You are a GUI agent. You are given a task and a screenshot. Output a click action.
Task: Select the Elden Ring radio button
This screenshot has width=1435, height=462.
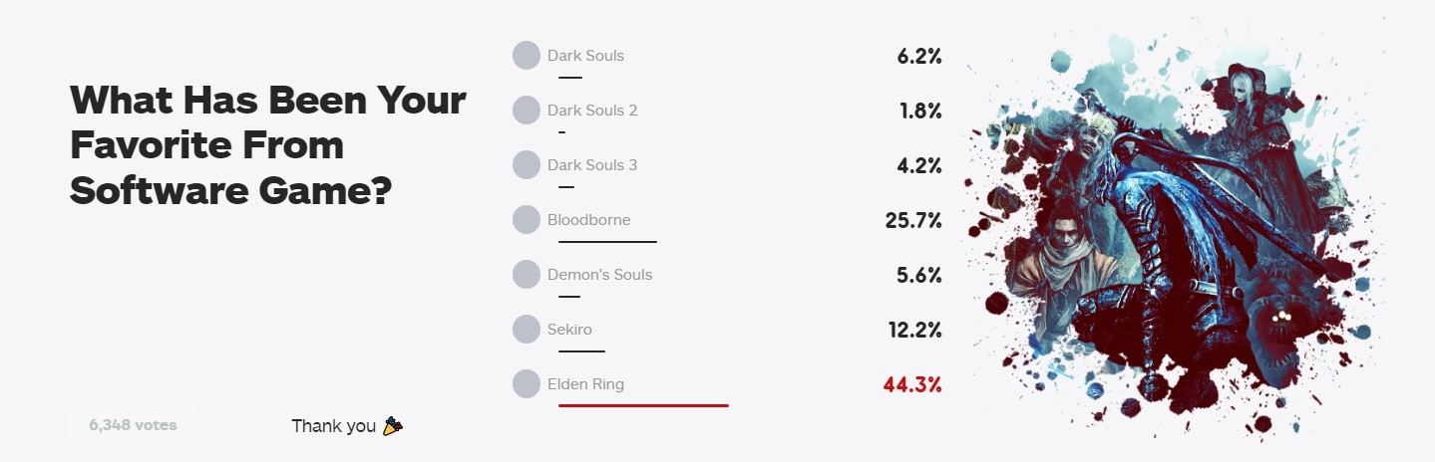click(527, 384)
